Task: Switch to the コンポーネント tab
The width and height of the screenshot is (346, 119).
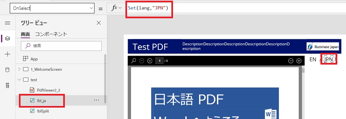Action: [x=51, y=34]
